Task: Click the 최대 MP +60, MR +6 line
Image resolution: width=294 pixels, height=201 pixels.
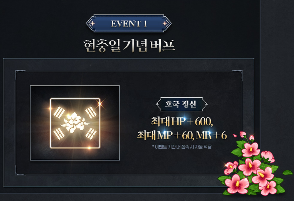Action: coord(182,135)
